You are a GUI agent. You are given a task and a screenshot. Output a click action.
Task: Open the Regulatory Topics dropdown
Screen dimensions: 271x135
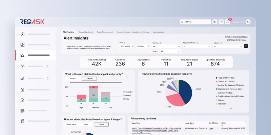(197, 47)
